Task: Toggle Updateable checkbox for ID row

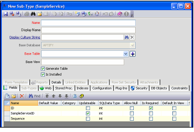Action: (88, 108)
